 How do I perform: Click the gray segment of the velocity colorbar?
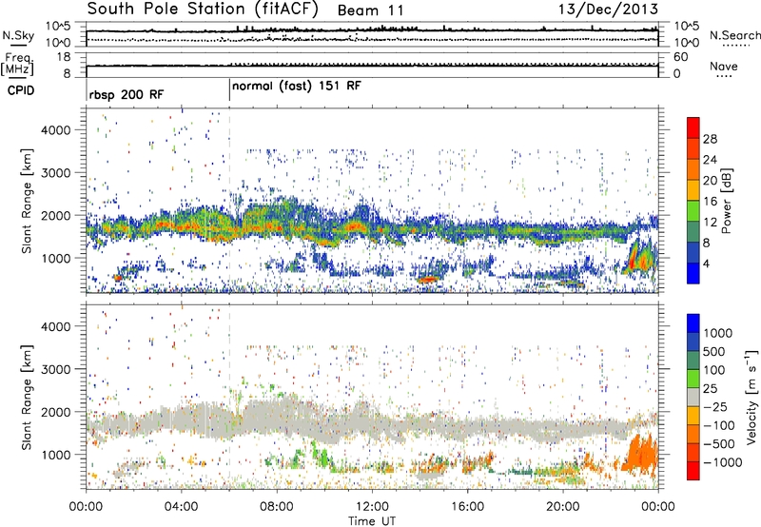(693, 397)
